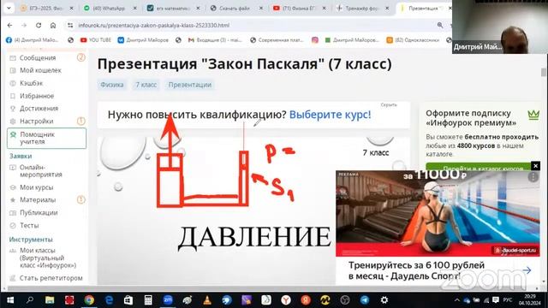Switch the РУС keyboard language indicator

click(x=508, y=300)
